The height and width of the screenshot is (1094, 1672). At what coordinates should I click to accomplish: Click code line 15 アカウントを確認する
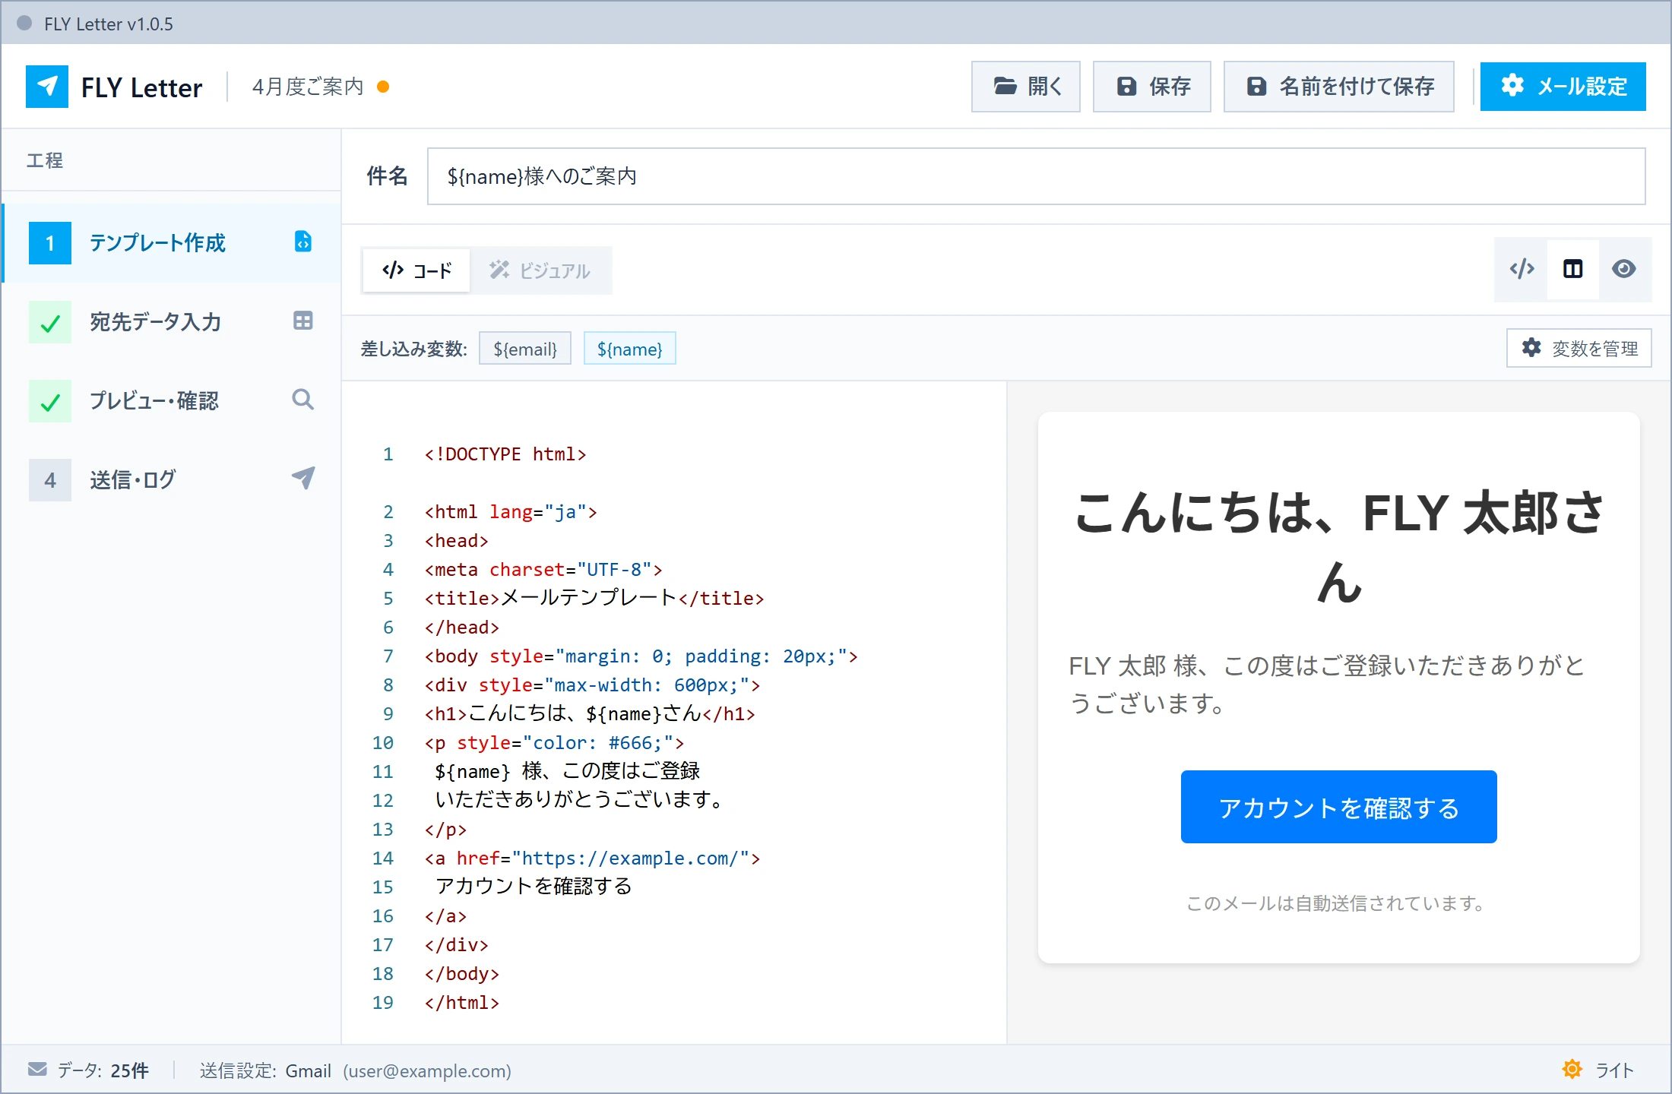pos(534,887)
